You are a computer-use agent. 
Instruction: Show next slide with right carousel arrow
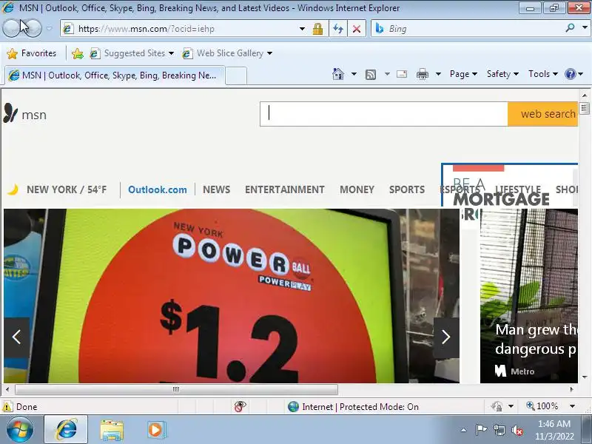(x=446, y=337)
